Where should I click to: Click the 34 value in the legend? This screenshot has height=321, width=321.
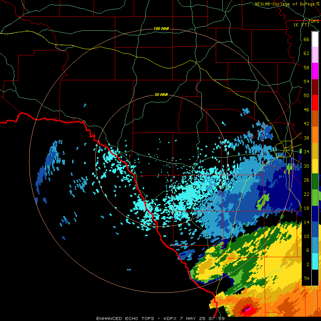(x=306, y=152)
